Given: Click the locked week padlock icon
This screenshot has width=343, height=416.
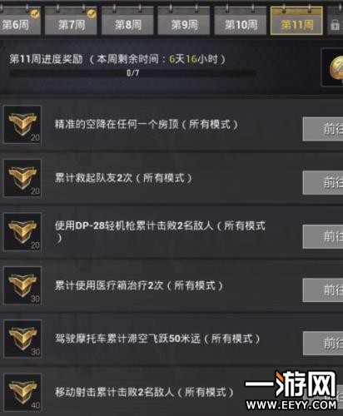Looking at the screenshot, I should pyautogui.click(x=335, y=25).
